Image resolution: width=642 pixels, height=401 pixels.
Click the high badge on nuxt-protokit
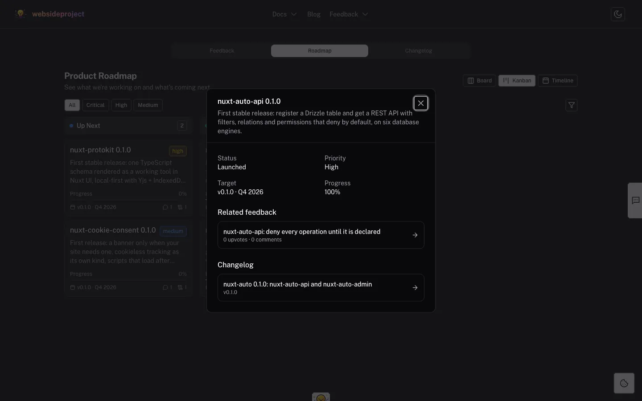pos(178,151)
